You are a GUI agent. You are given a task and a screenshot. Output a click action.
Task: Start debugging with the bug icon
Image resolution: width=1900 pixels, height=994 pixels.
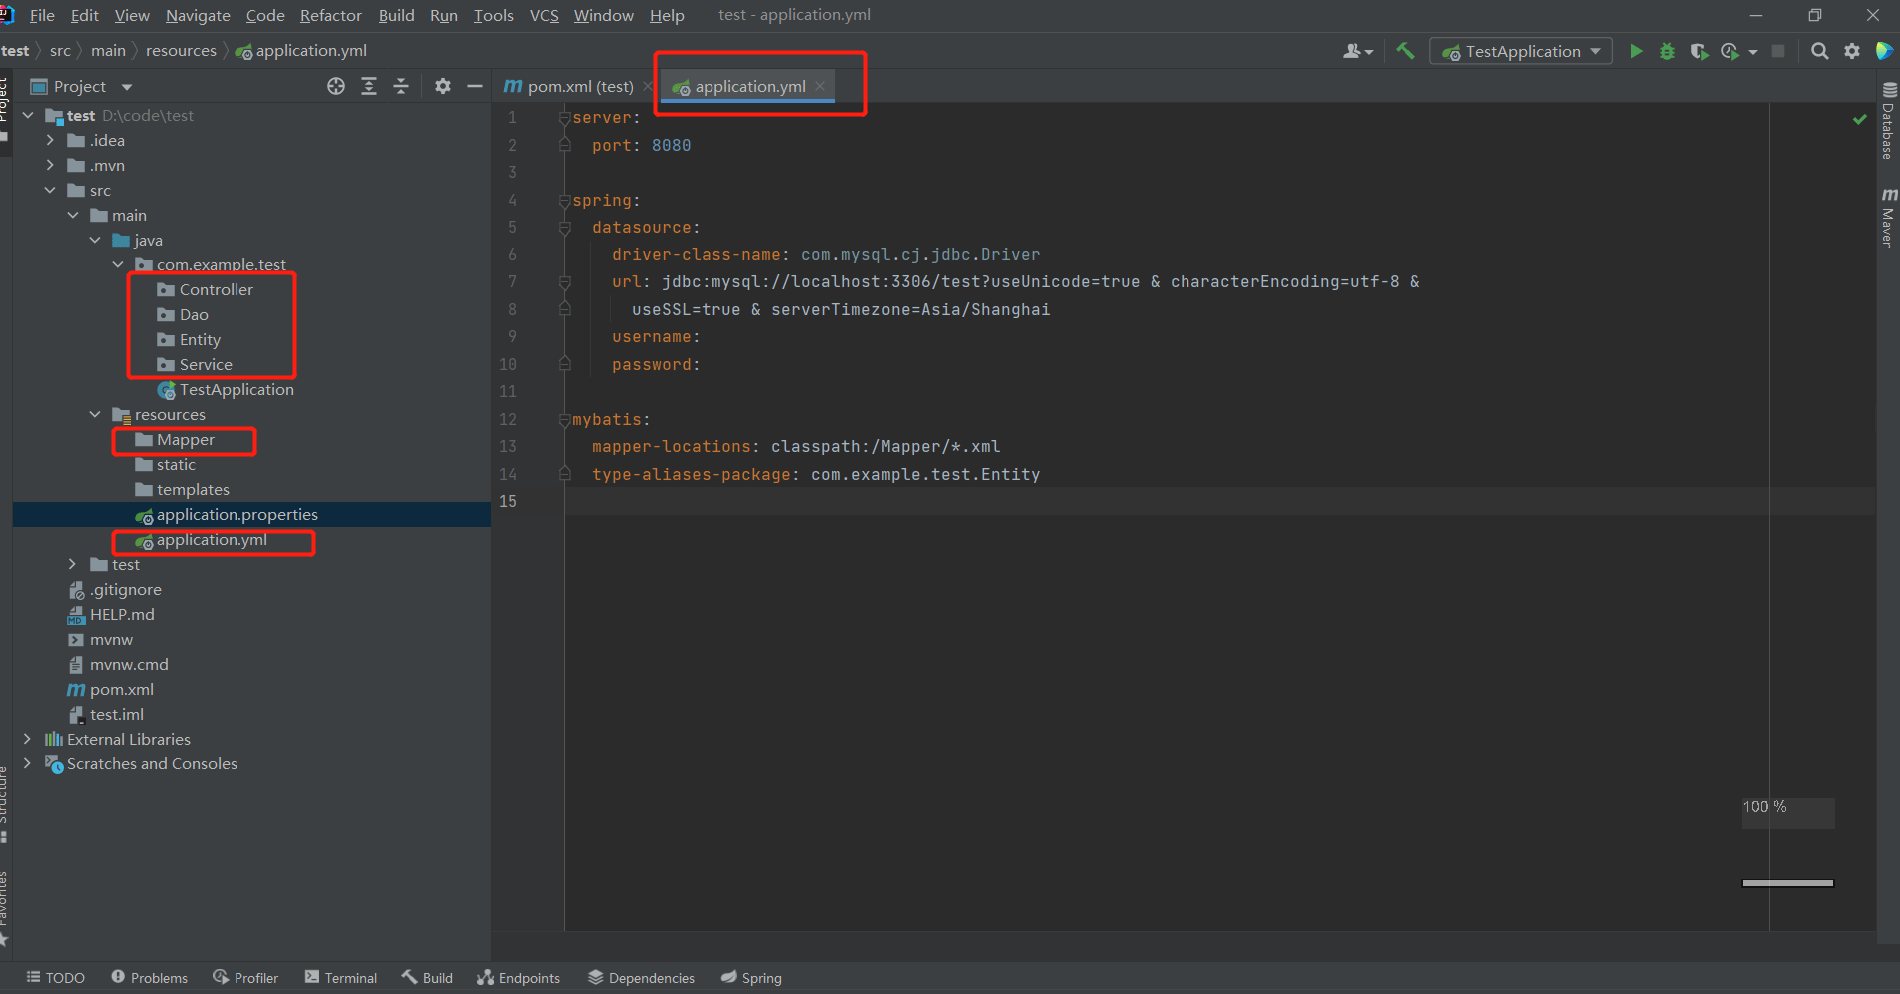click(1666, 51)
